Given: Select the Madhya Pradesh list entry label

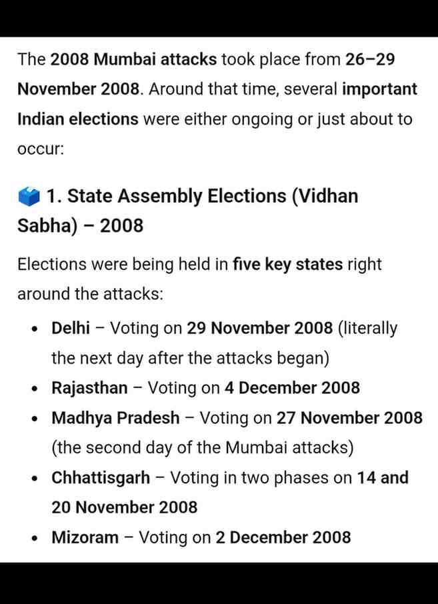Looking at the screenshot, I should pos(115,418).
